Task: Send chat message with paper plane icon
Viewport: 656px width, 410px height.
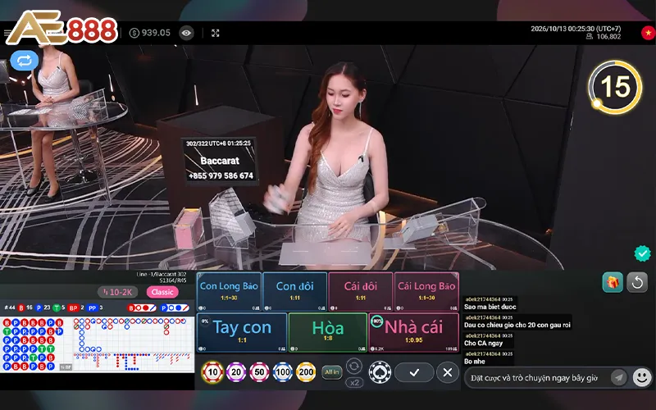Action: point(619,377)
